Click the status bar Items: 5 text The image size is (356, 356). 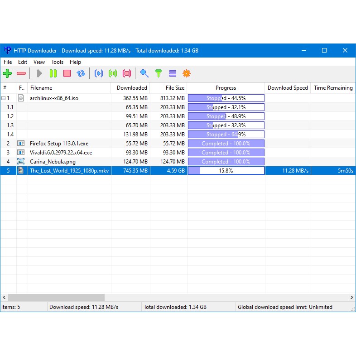coord(11,307)
